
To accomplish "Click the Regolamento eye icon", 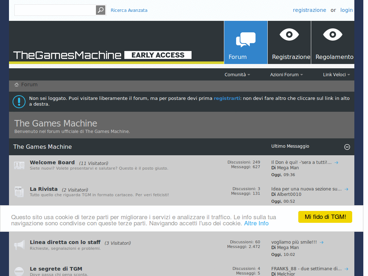I will 332,35.
